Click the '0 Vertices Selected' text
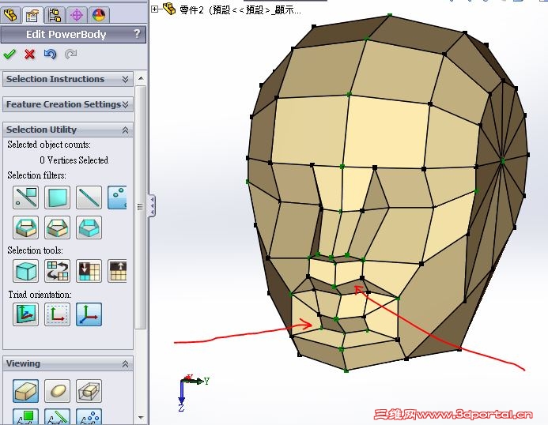This screenshot has height=425, width=548. (74, 160)
